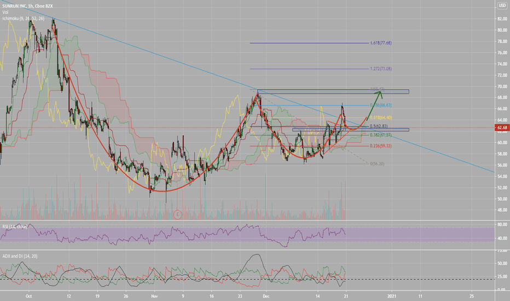510x301 pixels.
Task: Click 50.00 on the ADX scale
Action: tap(502, 264)
